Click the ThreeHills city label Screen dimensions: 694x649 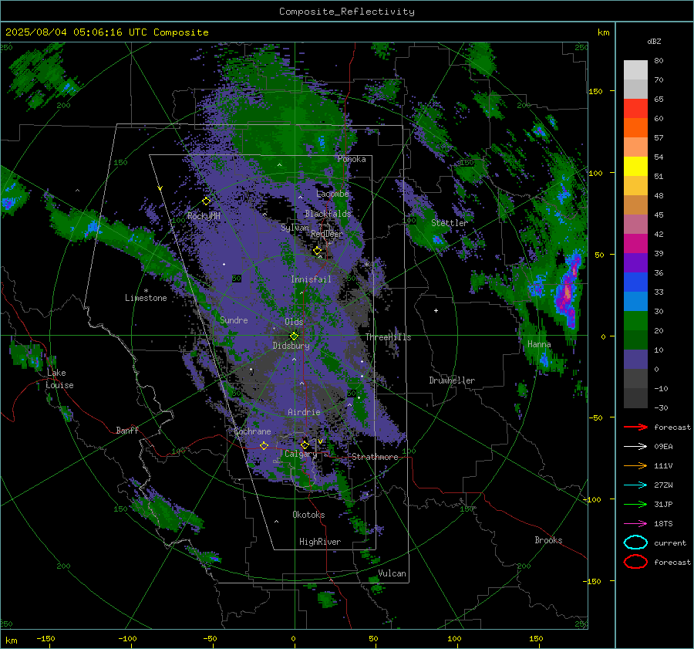[388, 337]
